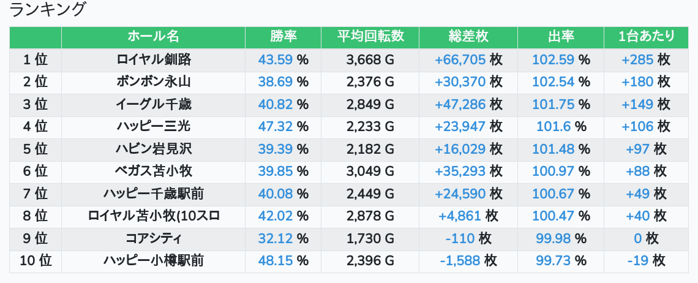Image resolution: width=698 pixels, height=283 pixels.
Task: Sort by 1台あたり column header
Action: [646, 37]
